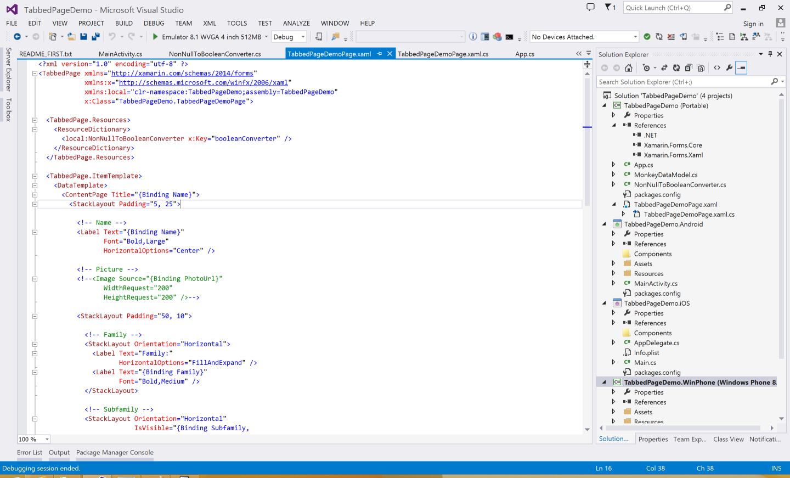Open the zoom level combo box
The image size is (790, 478).
point(33,439)
